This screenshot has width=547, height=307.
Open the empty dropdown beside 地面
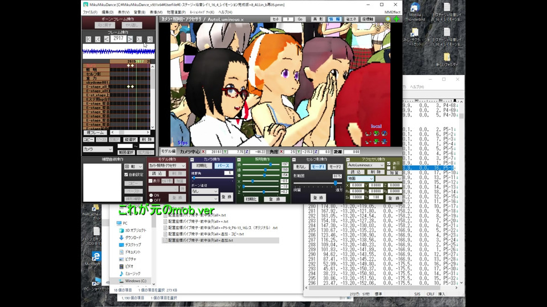click(x=389, y=179)
